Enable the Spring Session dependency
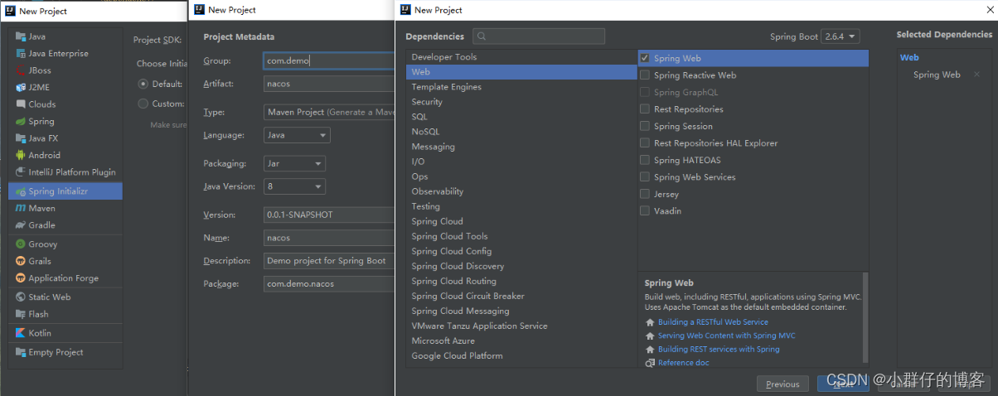The height and width of the screenshot is (396, 998). click(645, 126)
